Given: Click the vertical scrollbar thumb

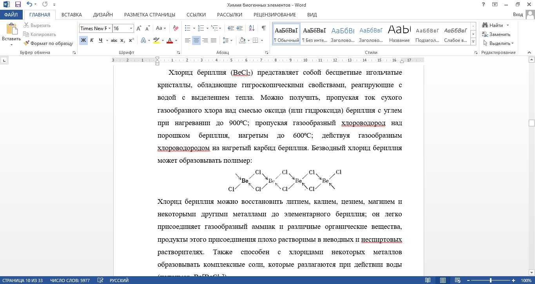Looking at the screenshot, I should tap(531, 123).
